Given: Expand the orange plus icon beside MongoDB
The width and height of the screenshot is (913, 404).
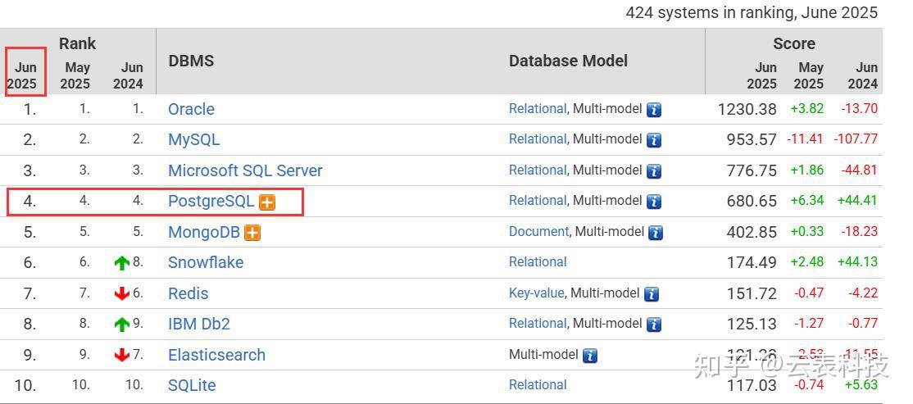Looking at the screenshot, I should coord(252,233).
